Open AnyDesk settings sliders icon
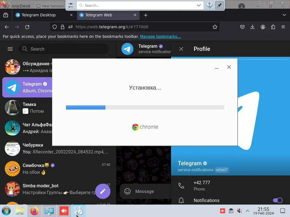290x217 pixels. pyautogui.click(x=71, y=5)
